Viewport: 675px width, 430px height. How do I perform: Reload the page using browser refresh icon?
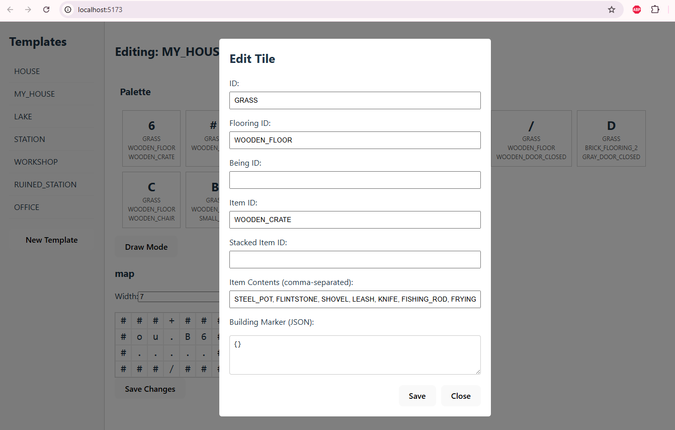tap(46, 10)
